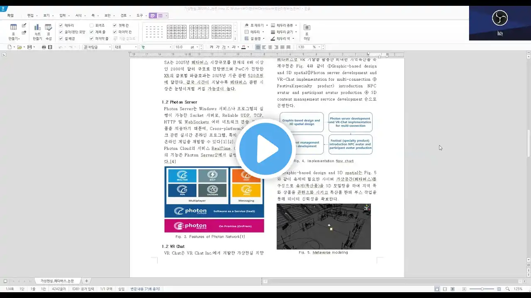Click the print preview icon
Viewport: 531px width, 298px height.
(50, 47)
